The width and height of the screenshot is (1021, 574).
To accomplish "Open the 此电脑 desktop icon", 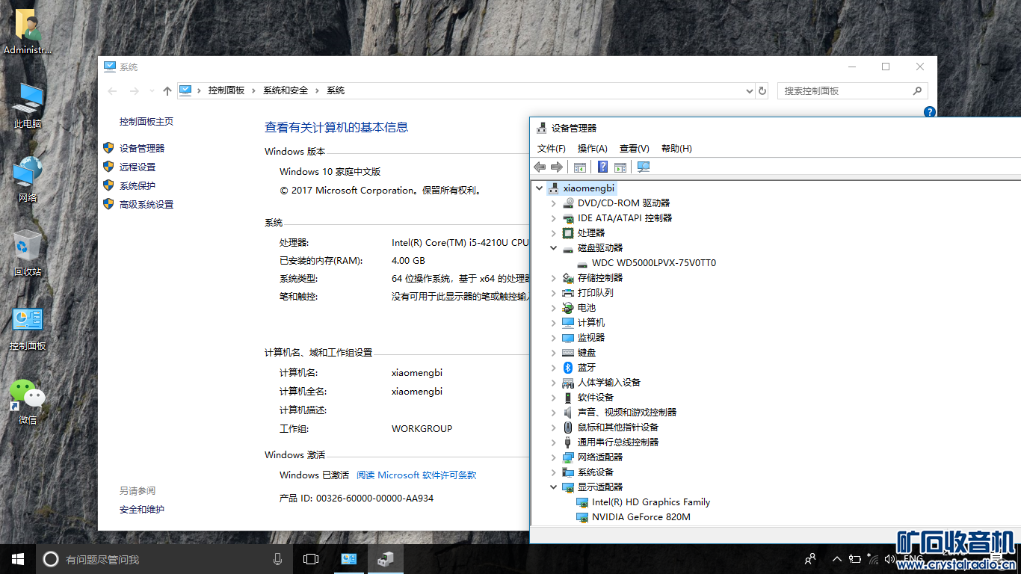I will [x=28, y=105].
